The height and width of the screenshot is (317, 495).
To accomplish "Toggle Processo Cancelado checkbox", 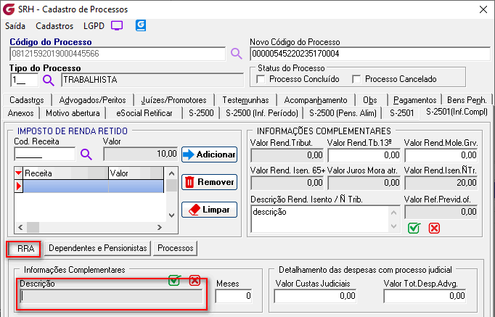I will point(356,79).
